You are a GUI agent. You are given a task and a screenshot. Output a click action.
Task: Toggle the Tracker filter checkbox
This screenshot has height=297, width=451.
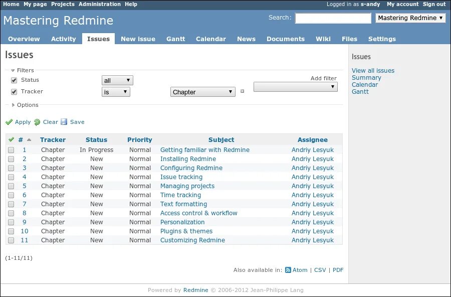tap(14, 92)
